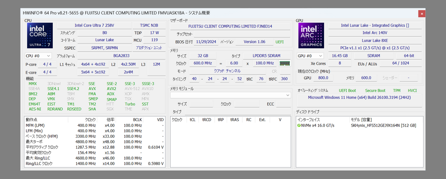Click the Intel Core Ultra 7 258V name field
Viewport: 446px width, 179px height.
click(x=94, y=25)
